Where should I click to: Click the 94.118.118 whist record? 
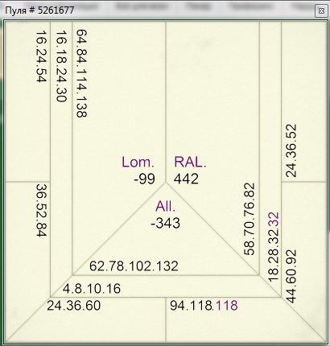pos(204,306)
